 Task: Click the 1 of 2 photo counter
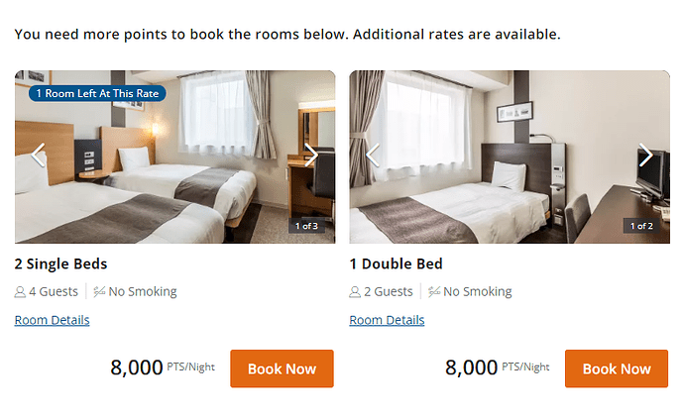(641, 226)
